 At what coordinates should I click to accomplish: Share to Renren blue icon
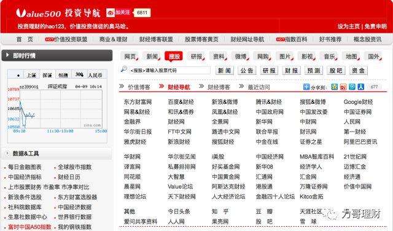pyautogui.click(x=360, y=87)
